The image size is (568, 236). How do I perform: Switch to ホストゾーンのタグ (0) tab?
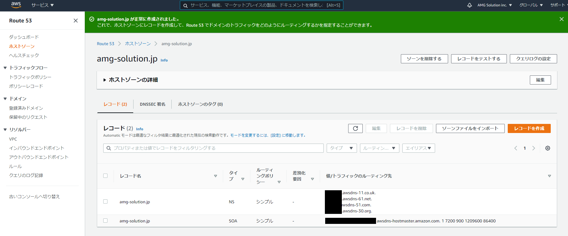coord(200,104)
